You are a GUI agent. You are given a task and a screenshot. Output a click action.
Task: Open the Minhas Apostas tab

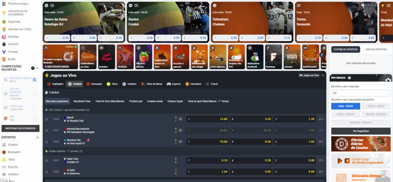click(x=376, y=50)
